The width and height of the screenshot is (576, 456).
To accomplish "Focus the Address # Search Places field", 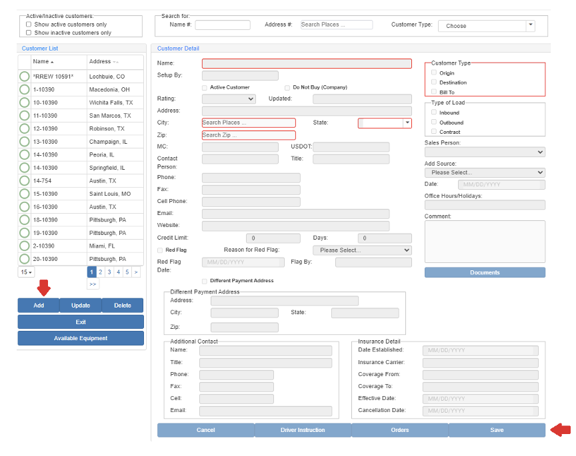I will [x=337, y=25].
